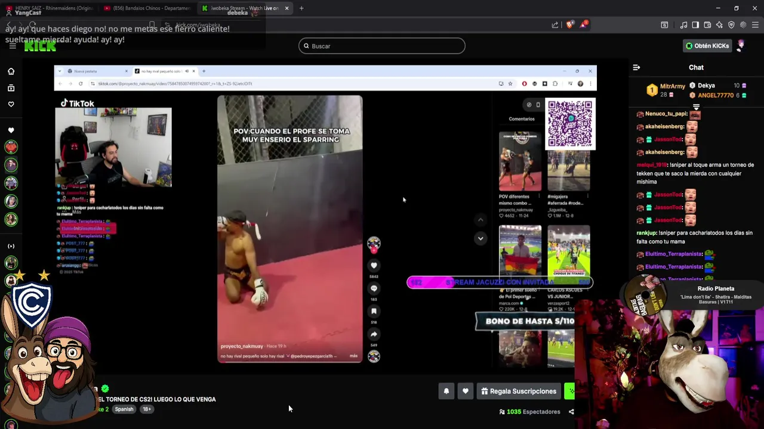Open a new browser tab with plus button
Viewport: 764px width, 429px height.
301,8
